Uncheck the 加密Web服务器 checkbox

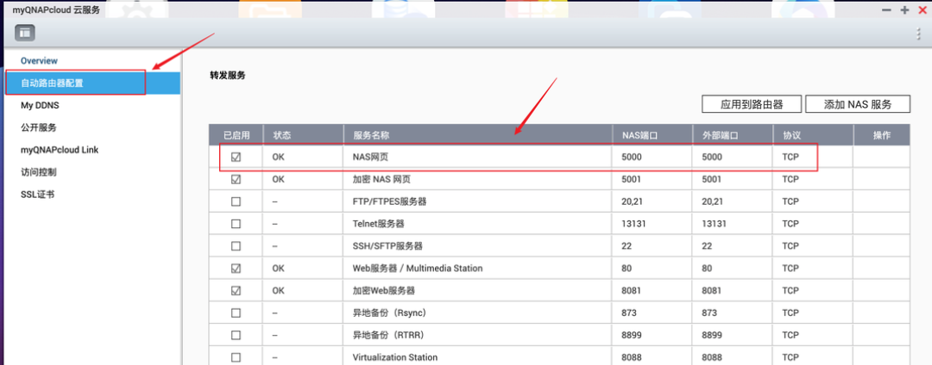236,290
